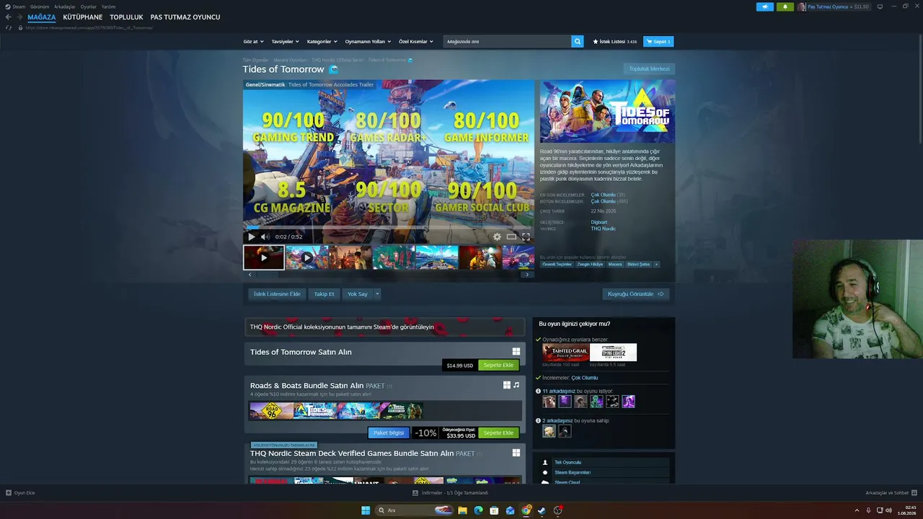Play the Accolades trailer video
The width and height of the screenshot is (923, 519).
pyautogui.click(x=252, y=236)
